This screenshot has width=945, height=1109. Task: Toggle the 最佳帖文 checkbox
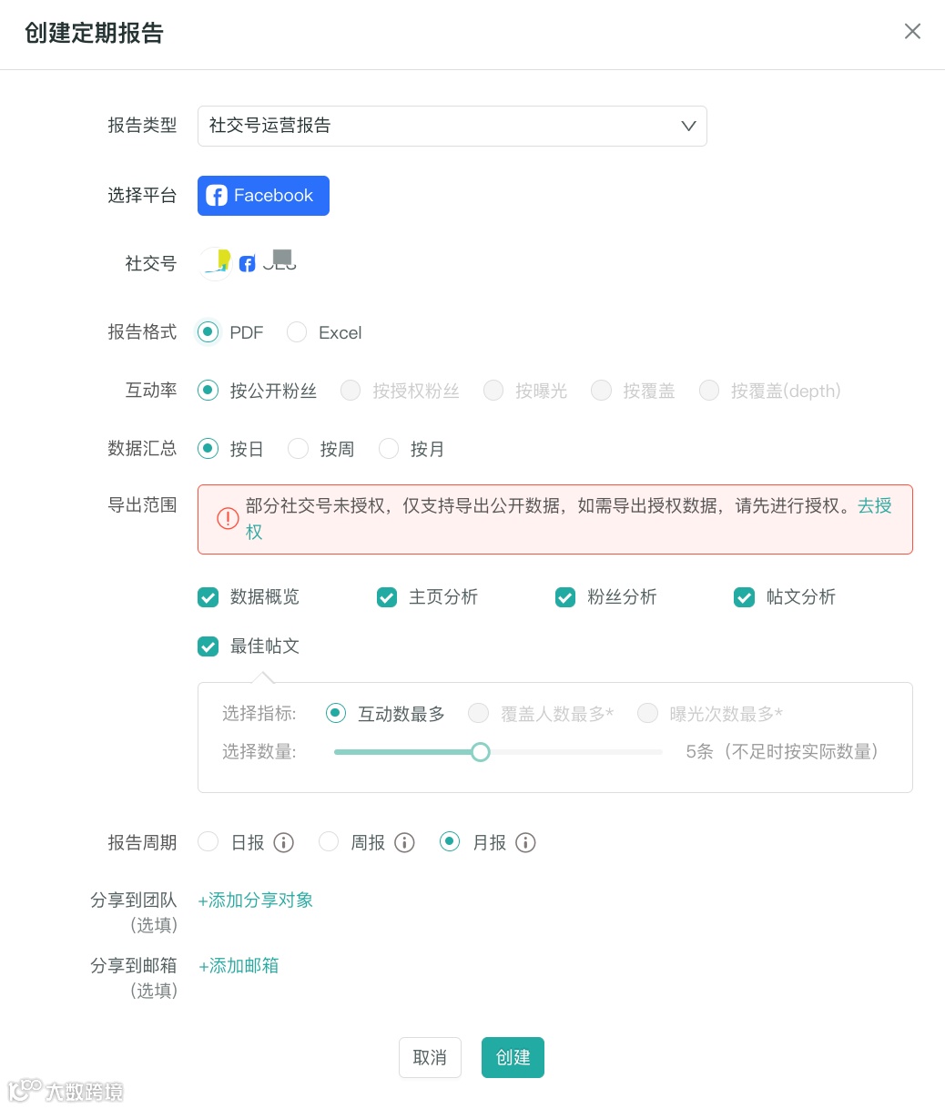point(208,646)
